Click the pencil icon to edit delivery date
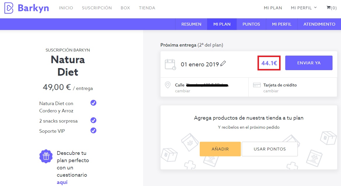 (x=223, y=64)
